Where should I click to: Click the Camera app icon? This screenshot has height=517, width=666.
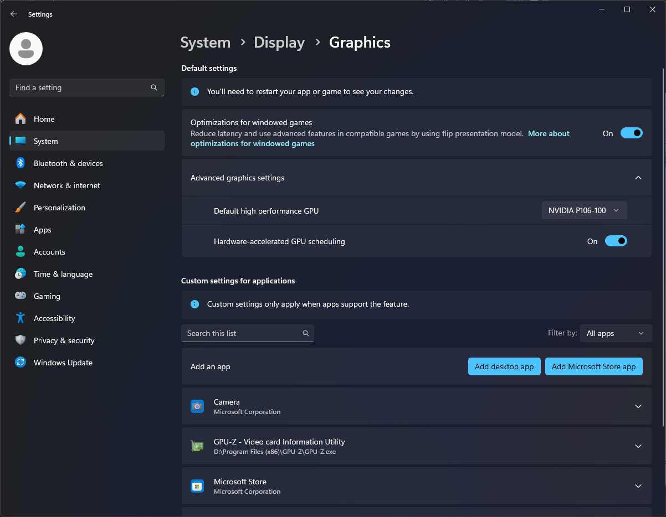(x=197, y=406)
